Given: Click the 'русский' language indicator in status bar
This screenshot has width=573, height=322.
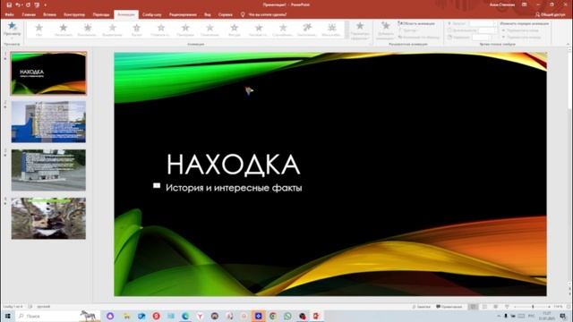Looking at the screenshot, I should [44, 307].
